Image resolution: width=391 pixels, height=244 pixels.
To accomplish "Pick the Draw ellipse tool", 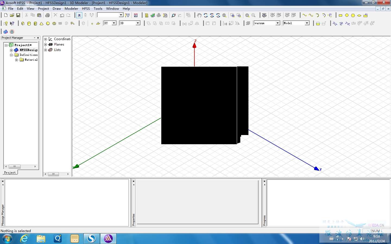I will coord(359,15).
